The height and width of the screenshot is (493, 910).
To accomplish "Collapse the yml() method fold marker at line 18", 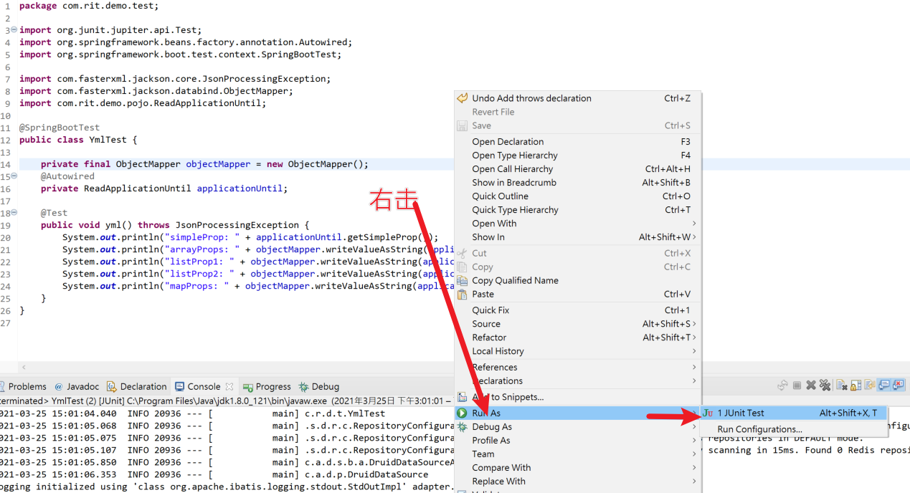I will pos(14,213).
